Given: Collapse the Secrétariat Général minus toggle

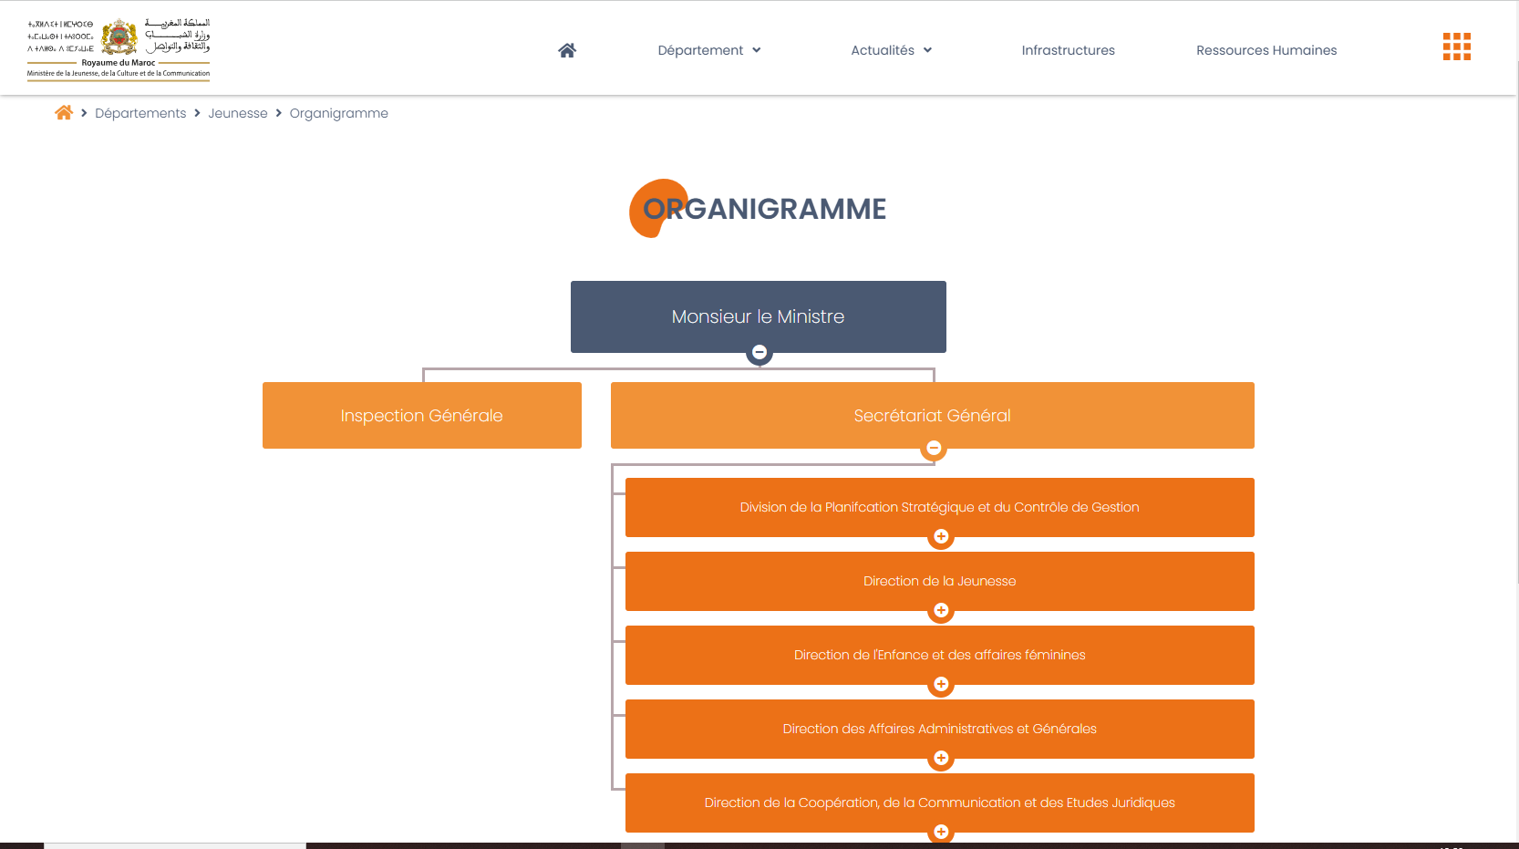Looking at the screenshot, I should click(x=934, y=448).
